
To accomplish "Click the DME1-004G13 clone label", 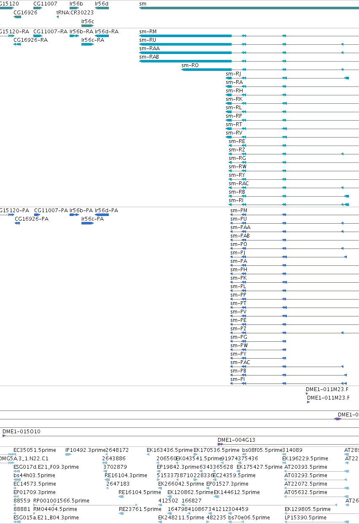I will [237, 440].
